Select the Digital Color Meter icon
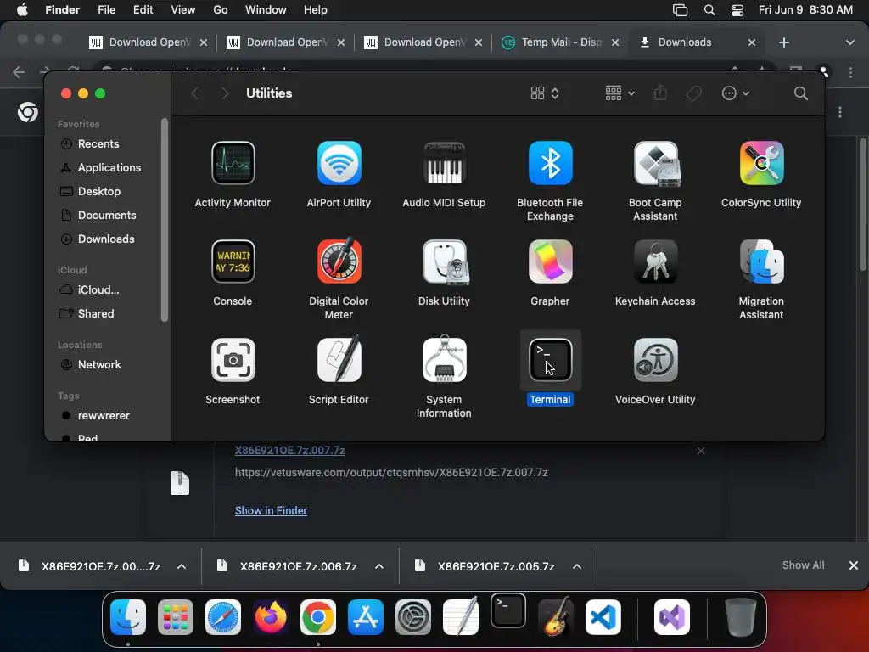The width and height of the screenshot is (869, 652). coord(339,261)
